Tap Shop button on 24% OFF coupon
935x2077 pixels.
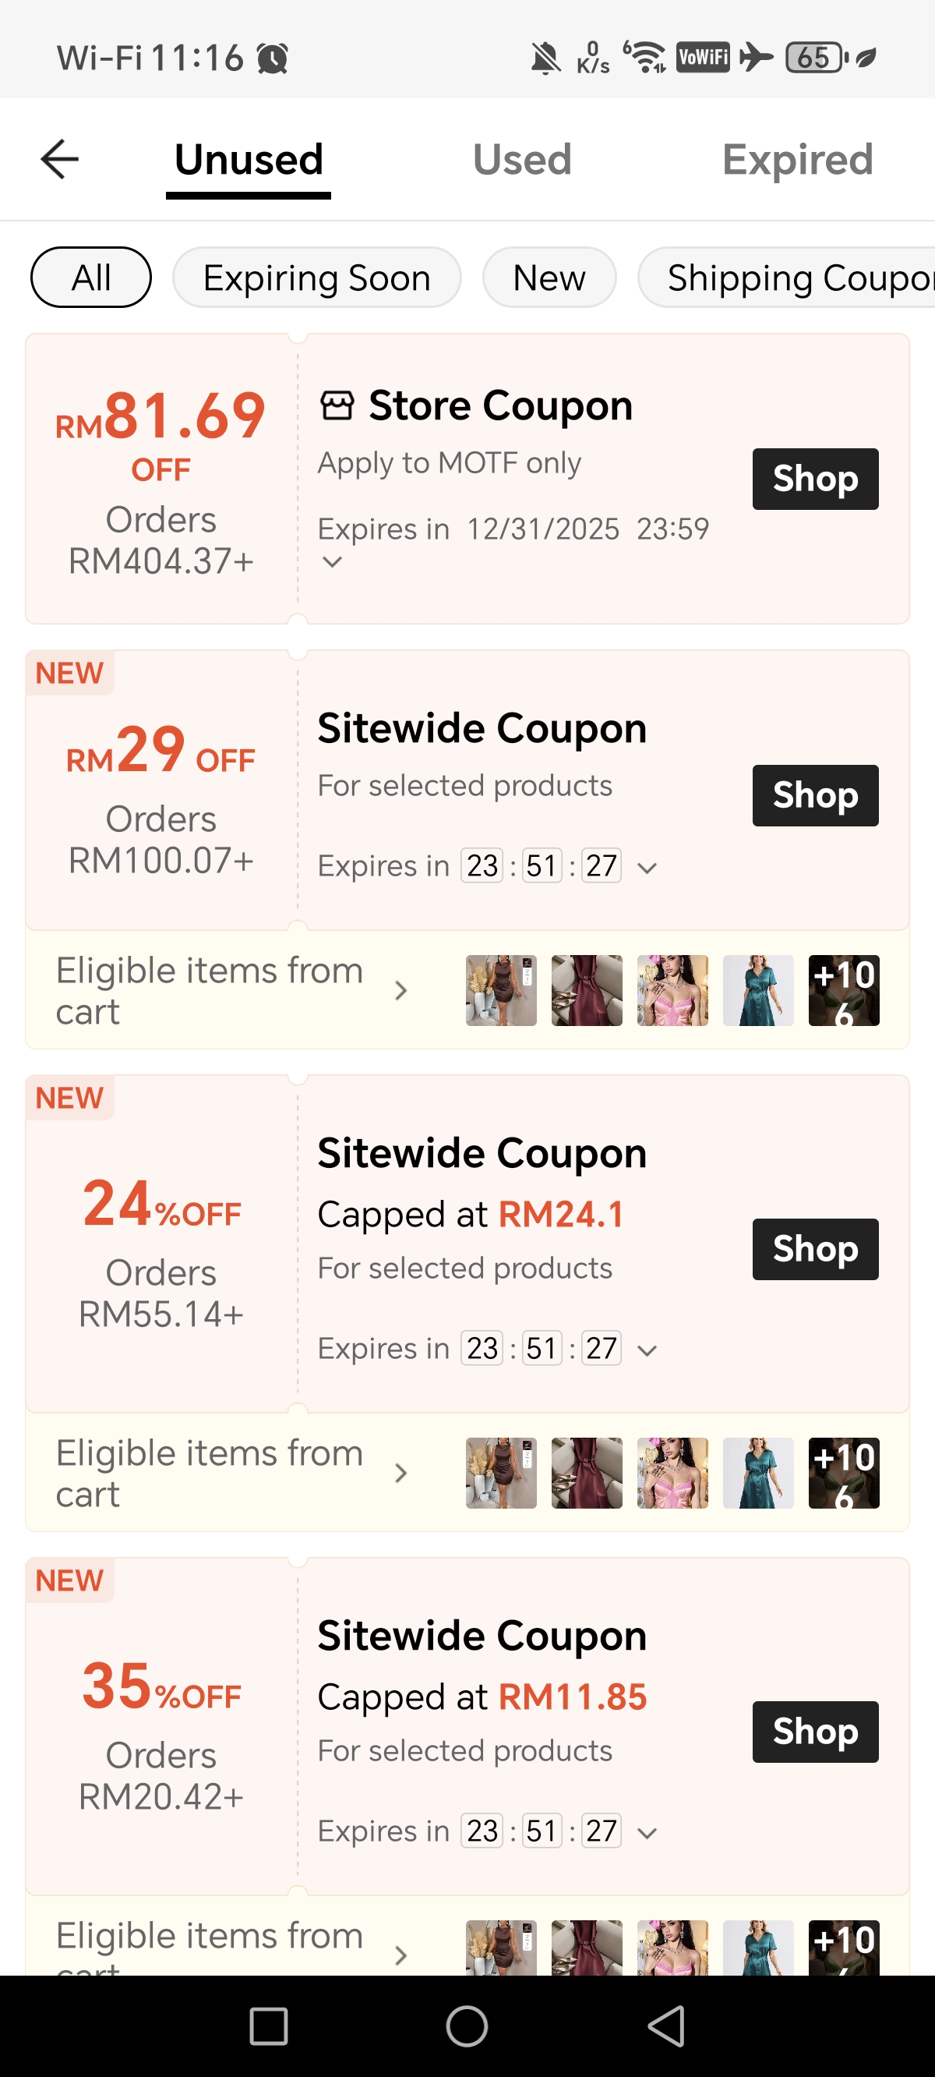[815, 1249]
